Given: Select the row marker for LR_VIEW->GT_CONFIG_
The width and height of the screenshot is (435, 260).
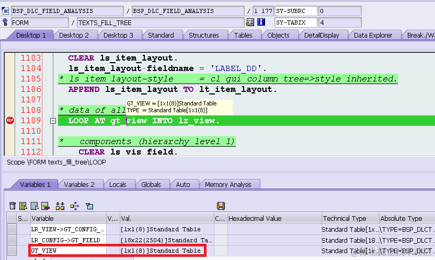Looking at the screenshot, I should pyautogui.click(x=12, y=229).
